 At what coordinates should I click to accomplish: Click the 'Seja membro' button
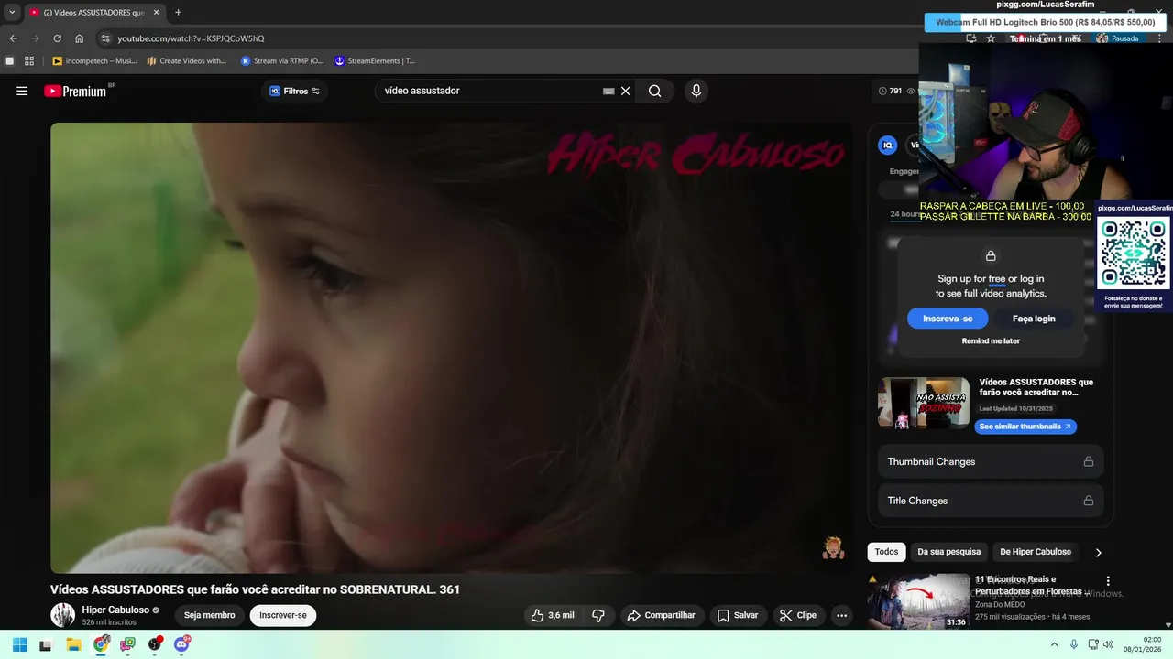coord(210,615)
